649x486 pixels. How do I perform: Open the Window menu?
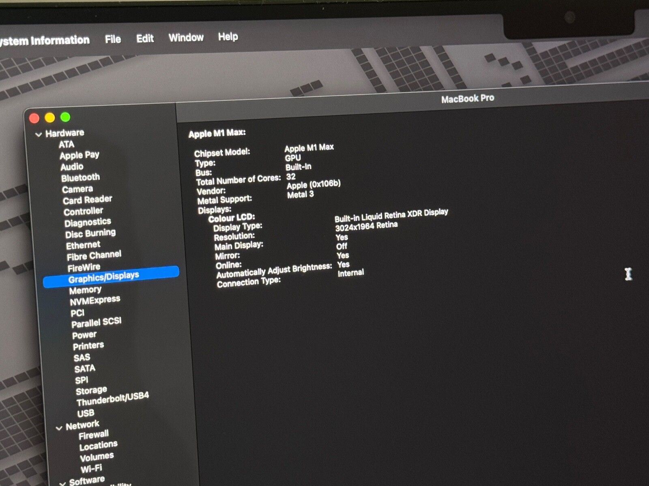[186, 37]
